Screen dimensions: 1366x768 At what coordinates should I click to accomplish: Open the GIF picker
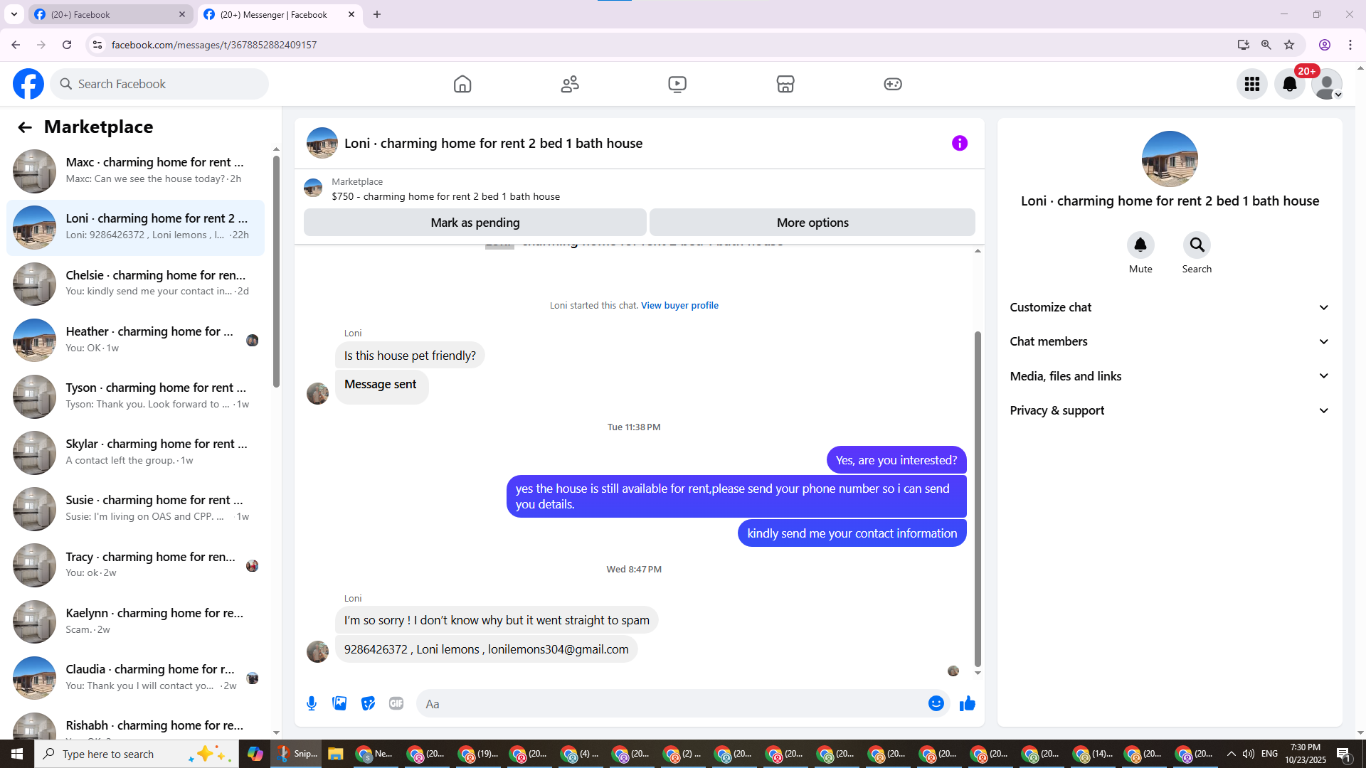(396, 703)
